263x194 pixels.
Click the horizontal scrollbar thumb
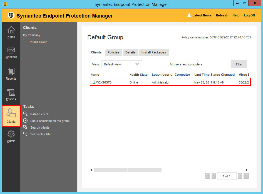(x=128, y=170)
